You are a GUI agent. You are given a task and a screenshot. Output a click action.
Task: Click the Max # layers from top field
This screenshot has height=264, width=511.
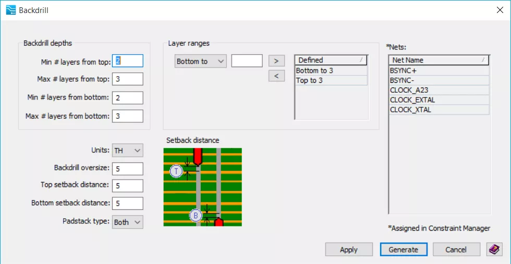(x=128, y=79)
